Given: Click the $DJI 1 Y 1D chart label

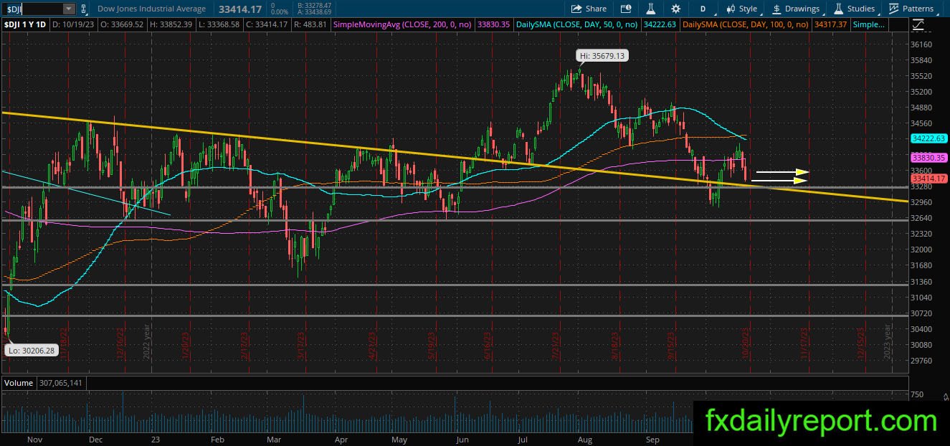Looking at the screenshot, I should point(25,24).
